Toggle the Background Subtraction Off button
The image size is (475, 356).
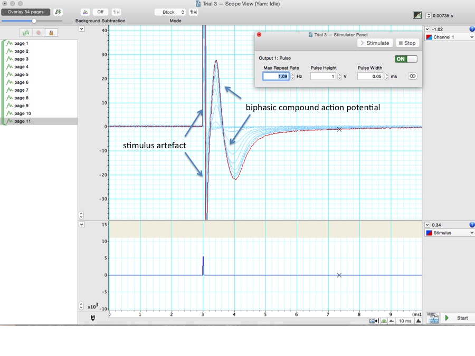[100, 12]
